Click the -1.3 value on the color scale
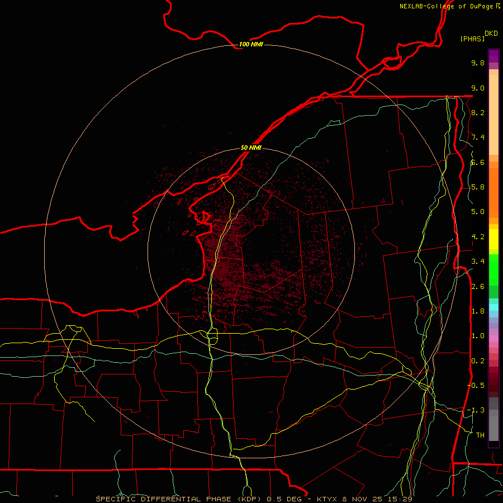 tap(476, 410)
